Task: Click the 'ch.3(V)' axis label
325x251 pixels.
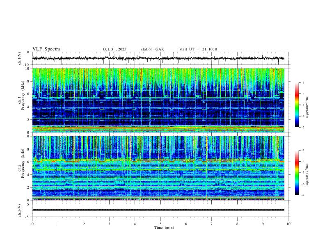Action: pos(20,210)
